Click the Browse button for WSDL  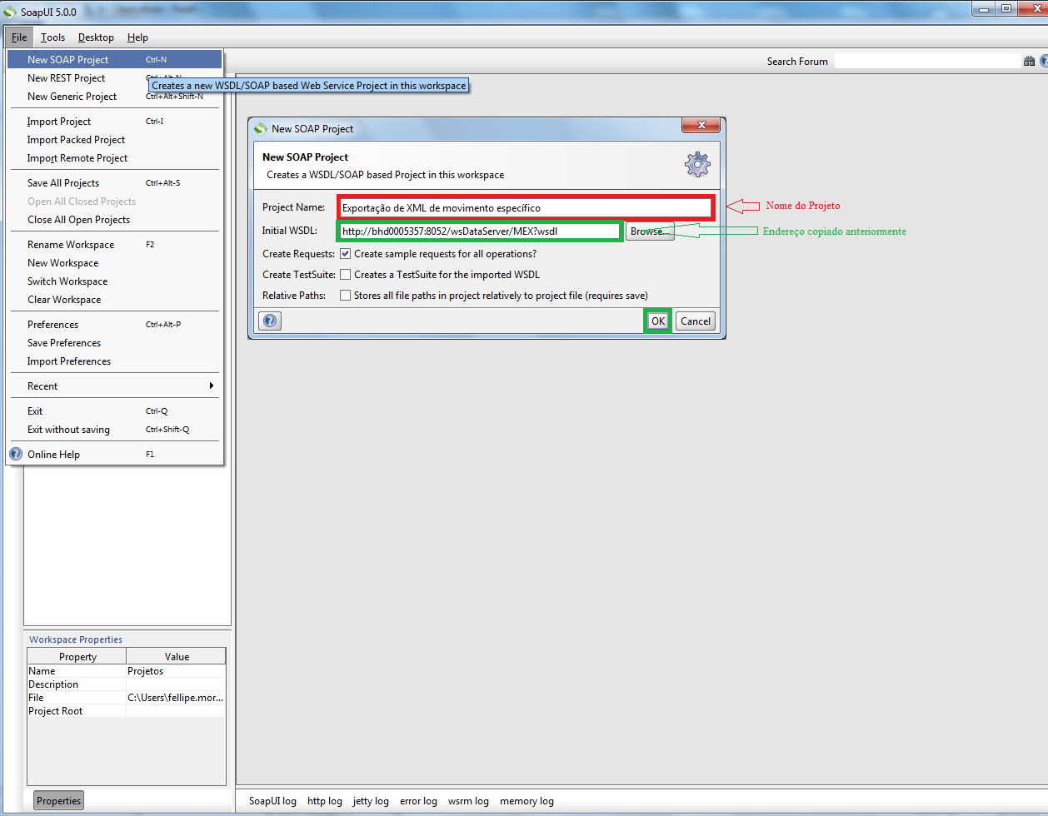tap(650, 231)
